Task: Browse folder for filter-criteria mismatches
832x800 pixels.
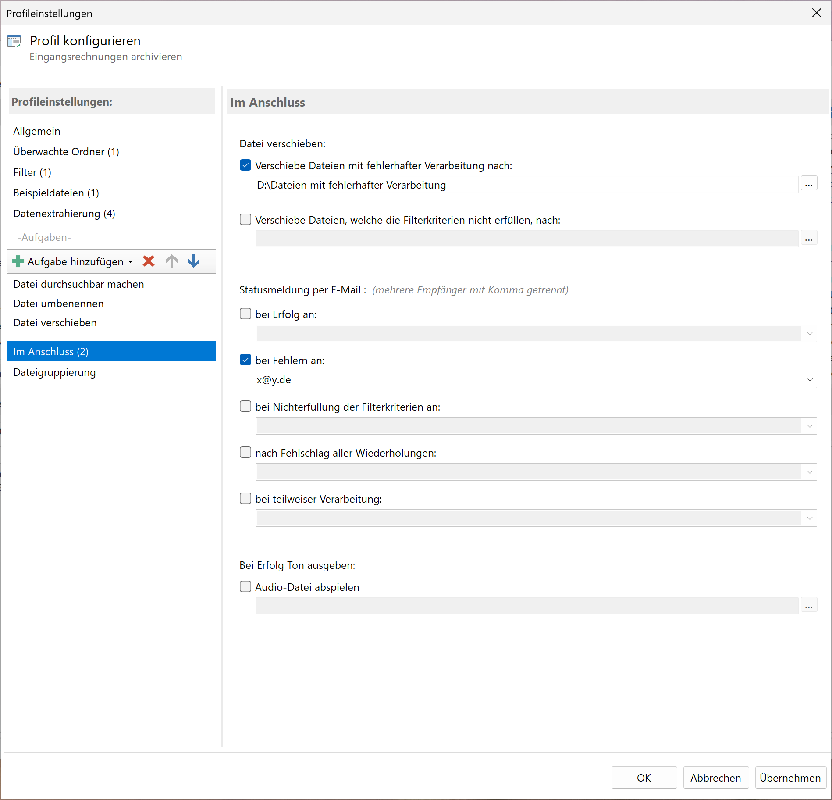Action: point(808,239)
